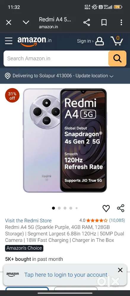Viewport: 130px width, 296px height.
Task: Share the product using share icon
Action: point(121,208)
